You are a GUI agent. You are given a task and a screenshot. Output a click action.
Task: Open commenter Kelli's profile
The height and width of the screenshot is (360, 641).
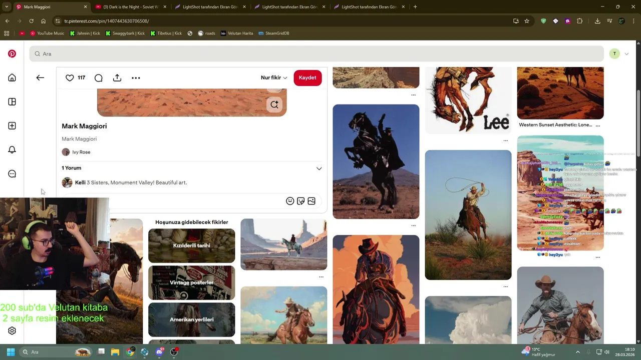click(80, 182)
